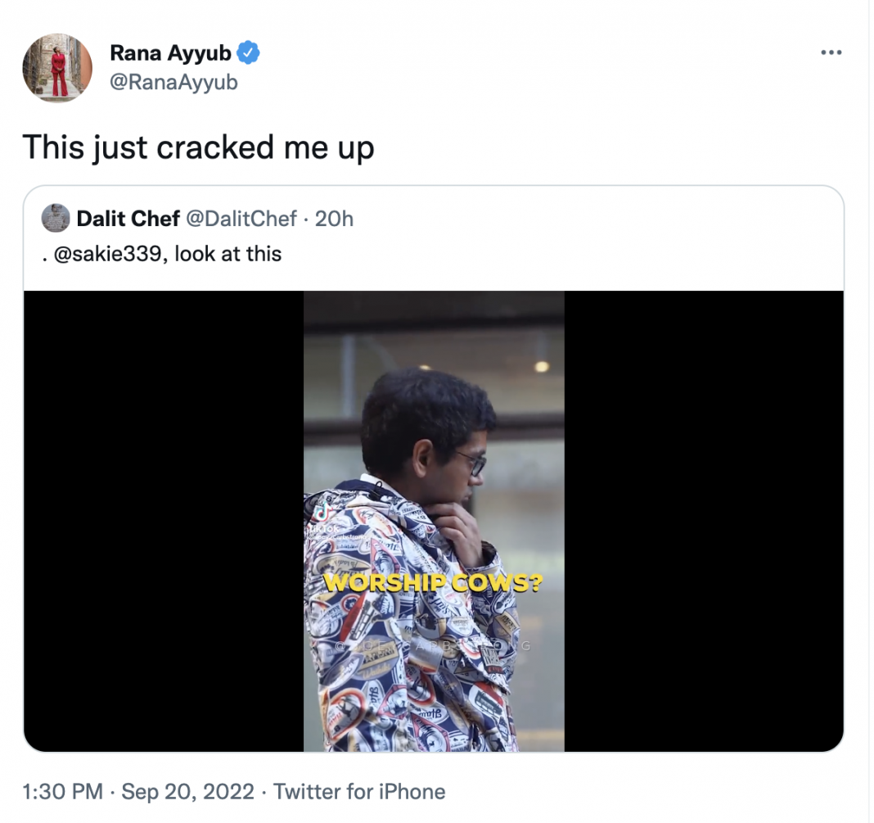874x823 pixels.
Task: Click the Rana Ayyub display name
Action: click(x=170, y=53)
